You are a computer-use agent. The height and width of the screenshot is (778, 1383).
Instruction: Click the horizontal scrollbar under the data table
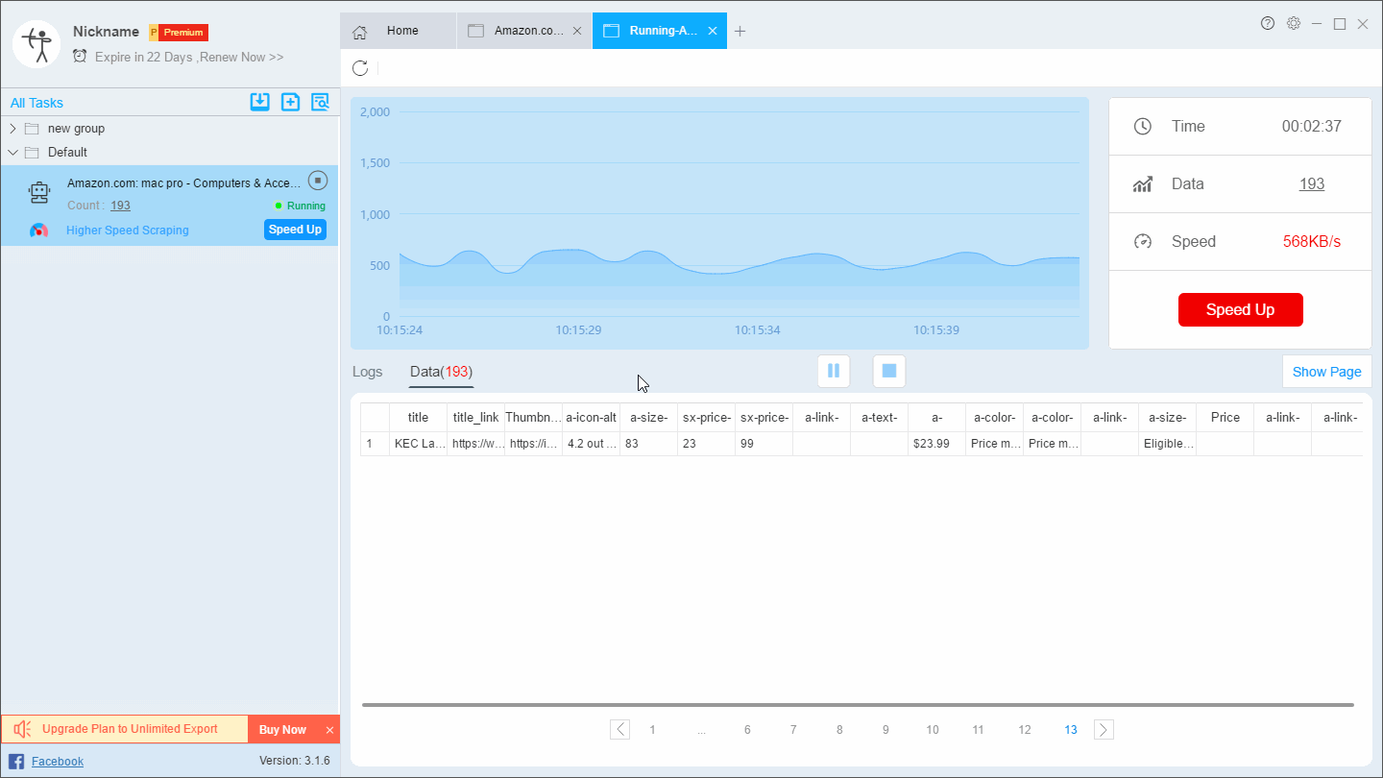[x=858, y=705]
